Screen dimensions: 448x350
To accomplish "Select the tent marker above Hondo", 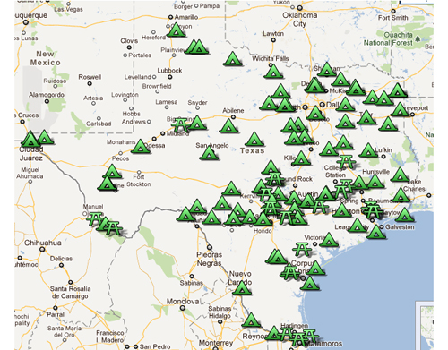I will [263, 218].
